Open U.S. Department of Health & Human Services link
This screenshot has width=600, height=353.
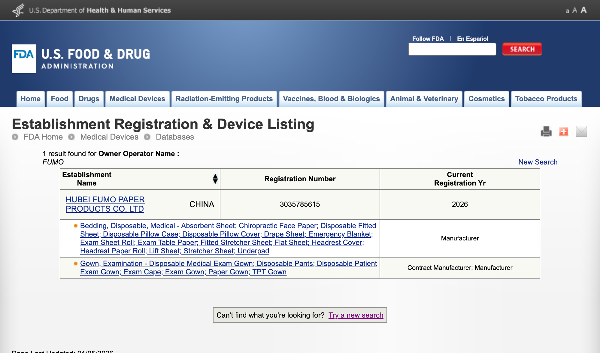click(x=100, y=10)
